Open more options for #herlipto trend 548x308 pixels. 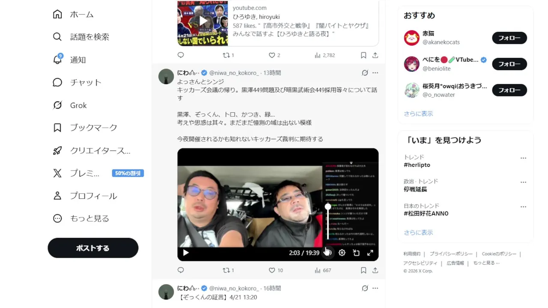(523, 158)
